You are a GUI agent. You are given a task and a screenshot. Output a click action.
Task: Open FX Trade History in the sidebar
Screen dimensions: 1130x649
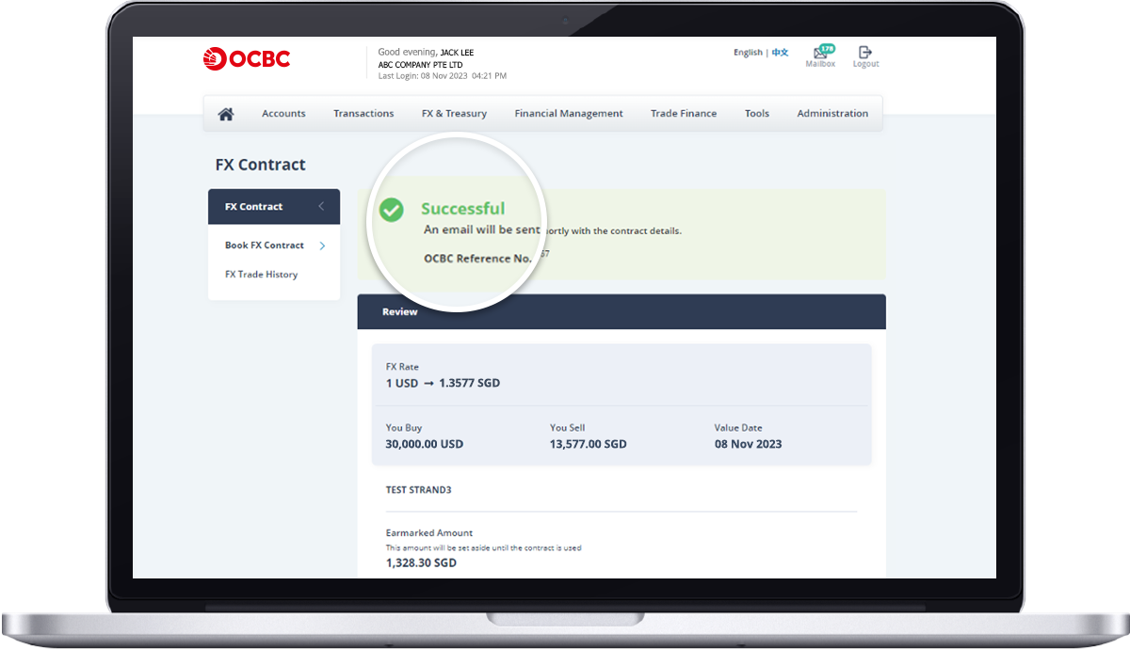point(261,275)
